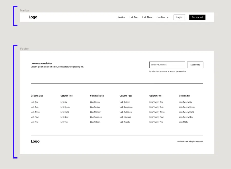
Task: Click the Log in button
Action: click(179, 17)
